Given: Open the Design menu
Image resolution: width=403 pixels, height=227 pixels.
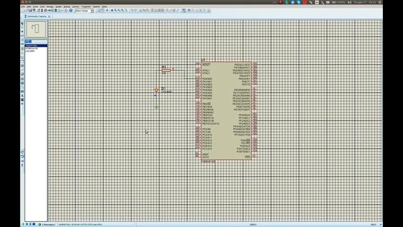Looking at the screenshot, I should [50, 7].
